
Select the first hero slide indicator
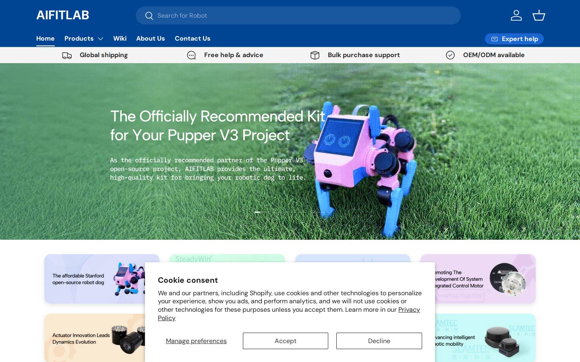(257, 212)
